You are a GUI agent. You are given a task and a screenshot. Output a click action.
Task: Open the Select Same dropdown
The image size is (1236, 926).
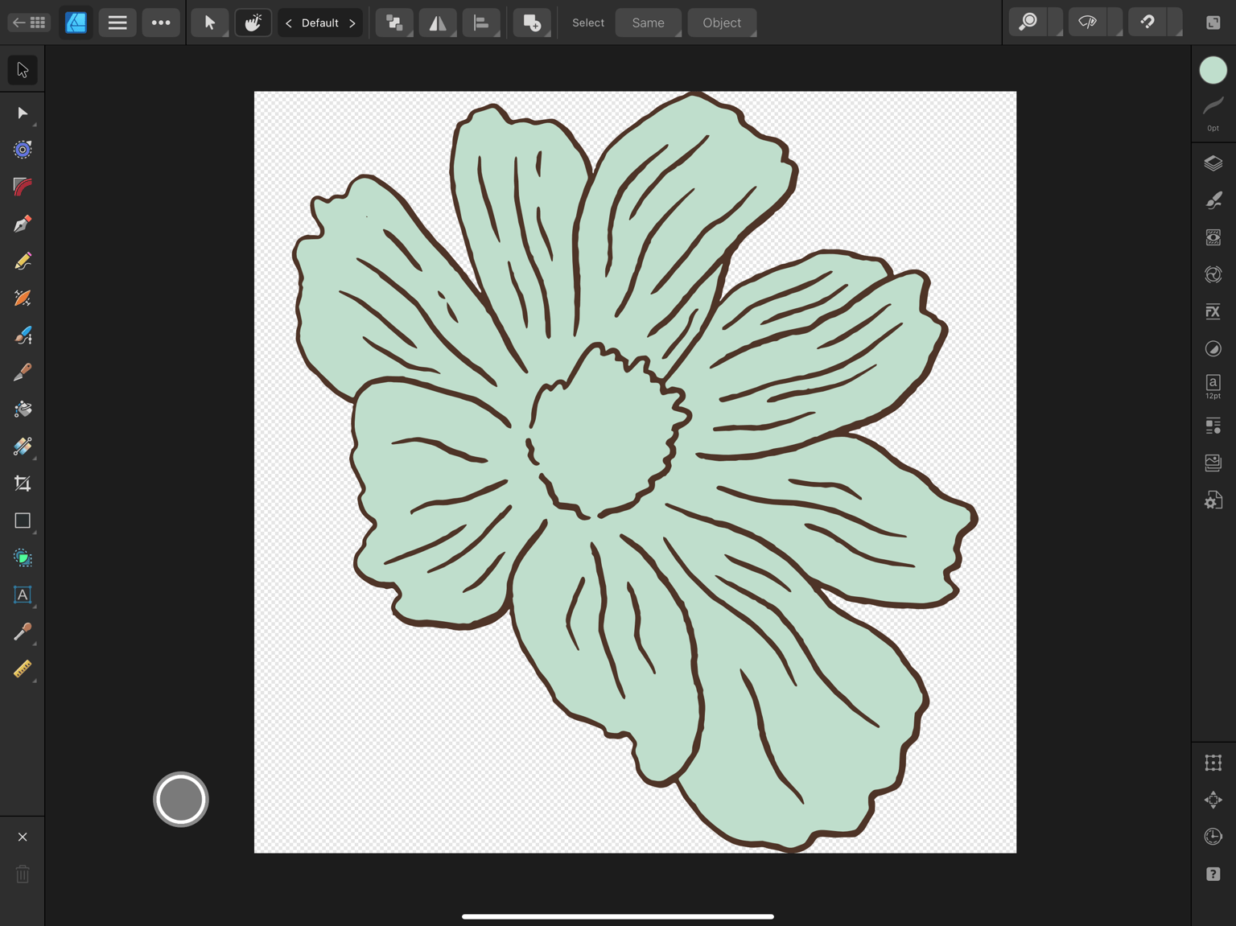(649, 23)
